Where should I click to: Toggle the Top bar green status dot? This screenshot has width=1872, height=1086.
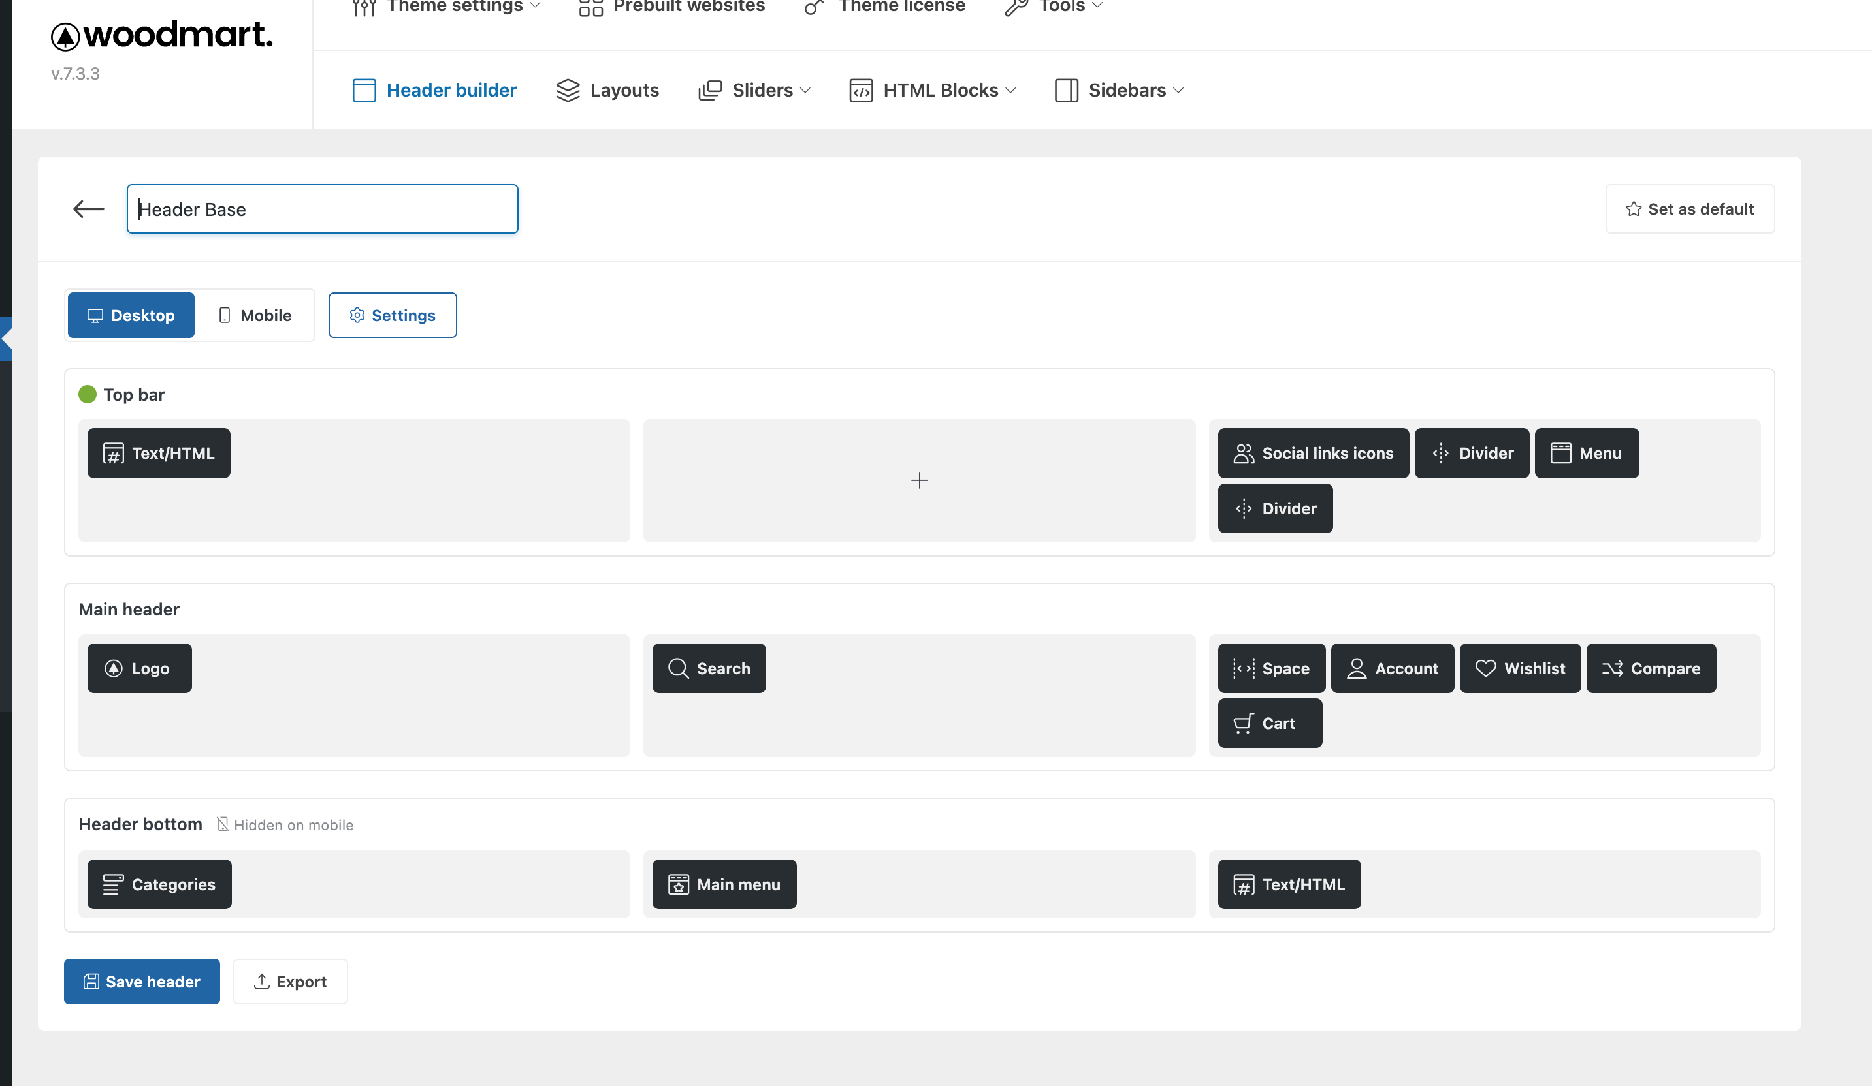pos(88,394)
